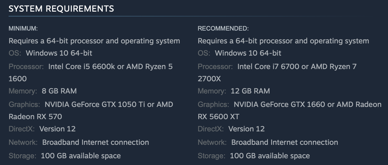Click the Intel Core i5 6600k processor text

pyautogui.click(x=81, y=66)
